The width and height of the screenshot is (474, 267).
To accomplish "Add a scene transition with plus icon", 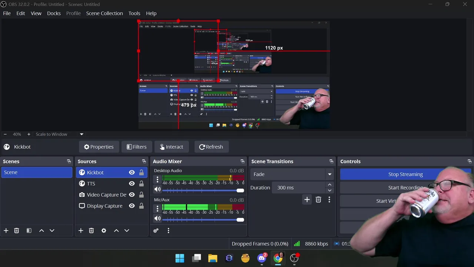I will point(307,200).
